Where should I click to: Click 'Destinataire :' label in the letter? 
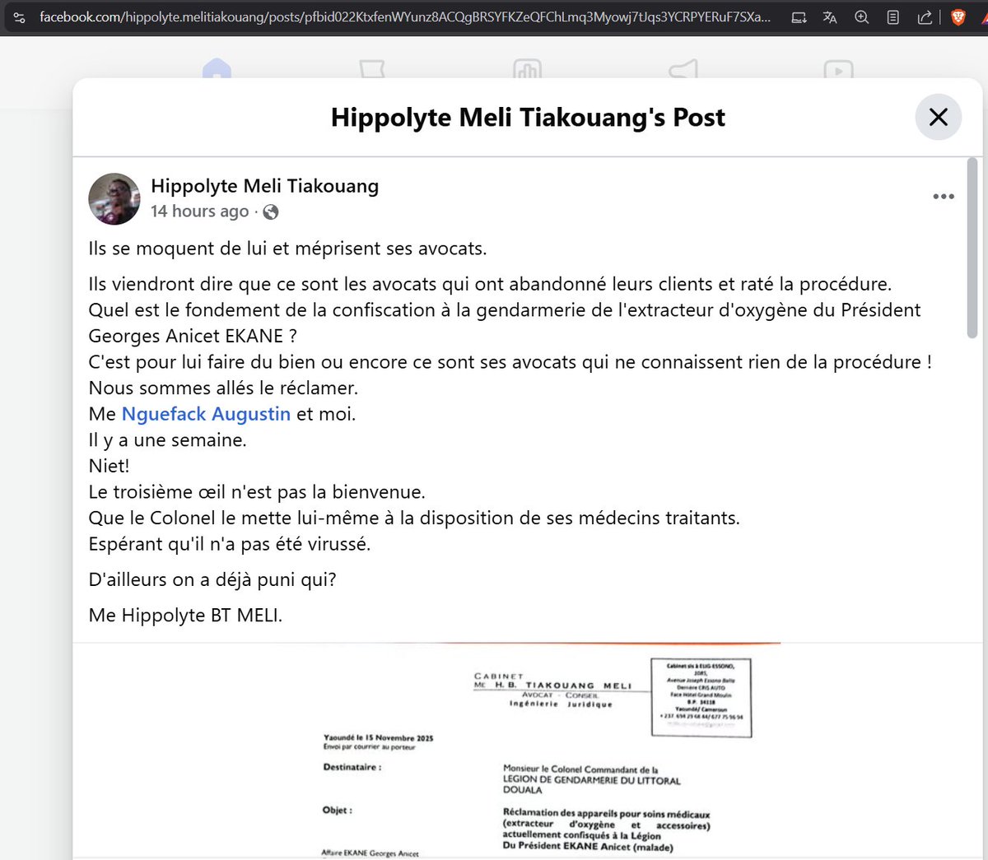coord(352,767)
